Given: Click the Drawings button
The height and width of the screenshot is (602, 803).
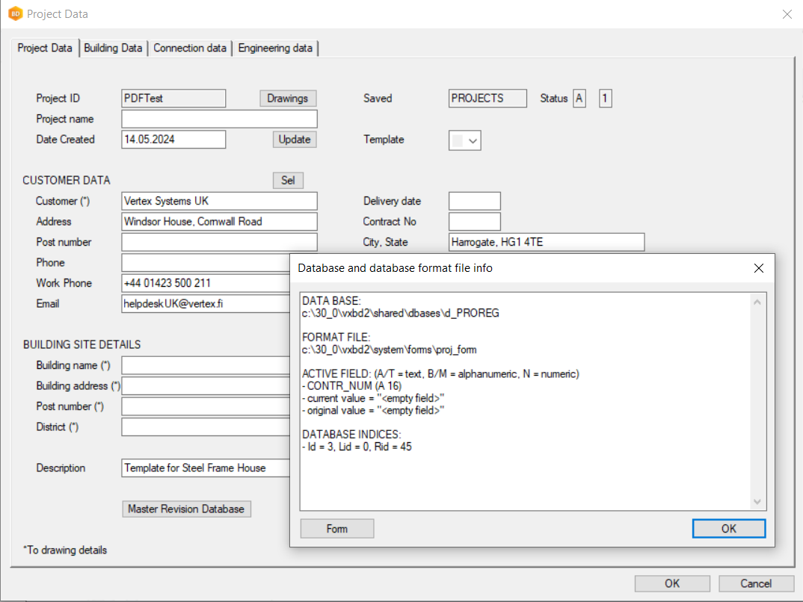Looking at the screenshot, I should pyautogui.click(x=288, y=98).
